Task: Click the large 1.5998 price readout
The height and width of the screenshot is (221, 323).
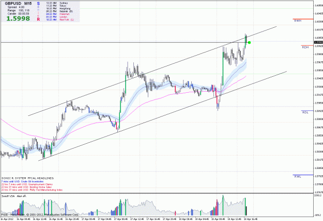Action: (18, 19)
